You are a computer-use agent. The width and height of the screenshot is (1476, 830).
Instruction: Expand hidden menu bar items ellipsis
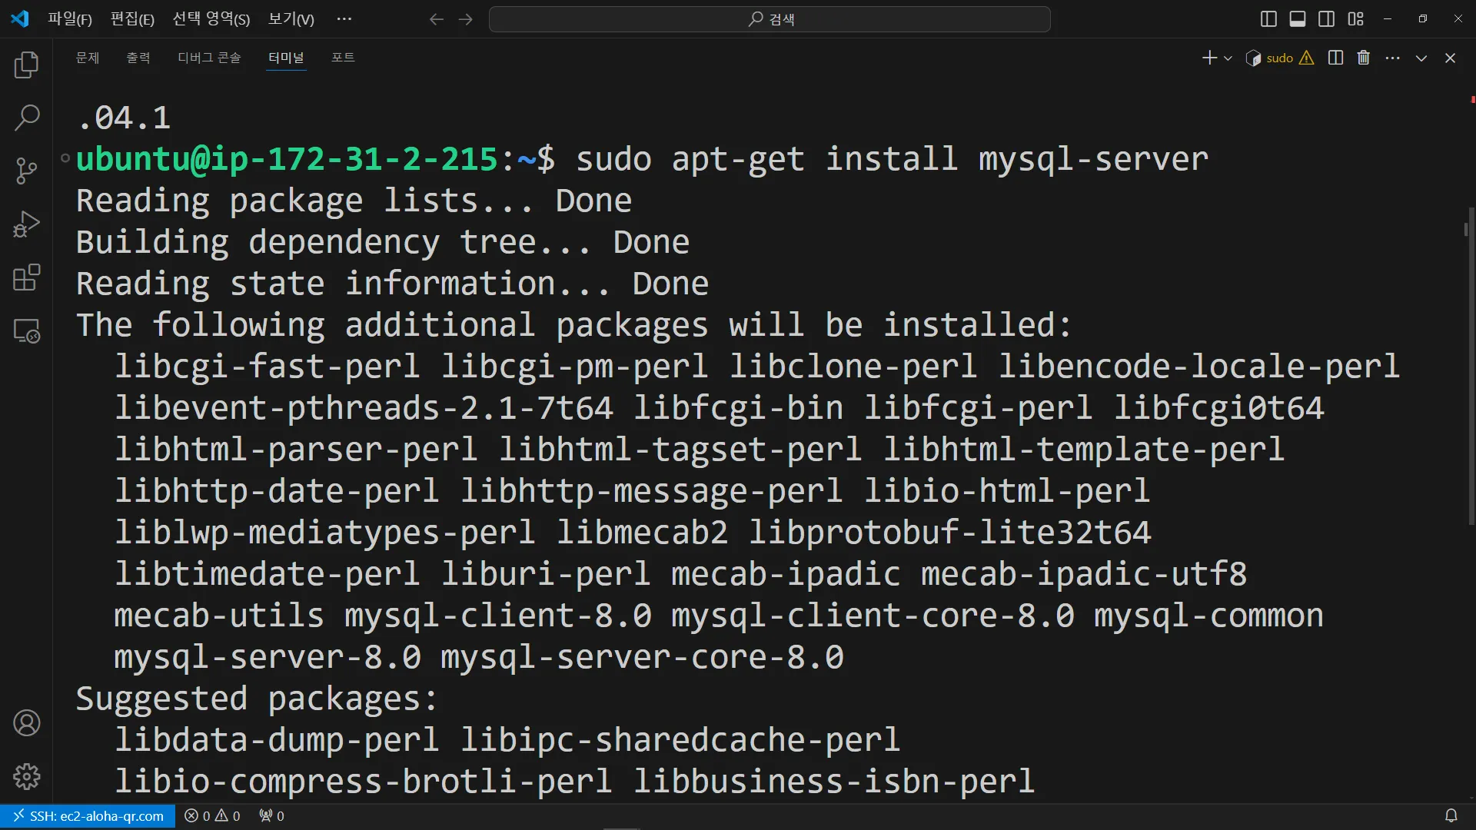pyautogui.click(x=344, y=19)
